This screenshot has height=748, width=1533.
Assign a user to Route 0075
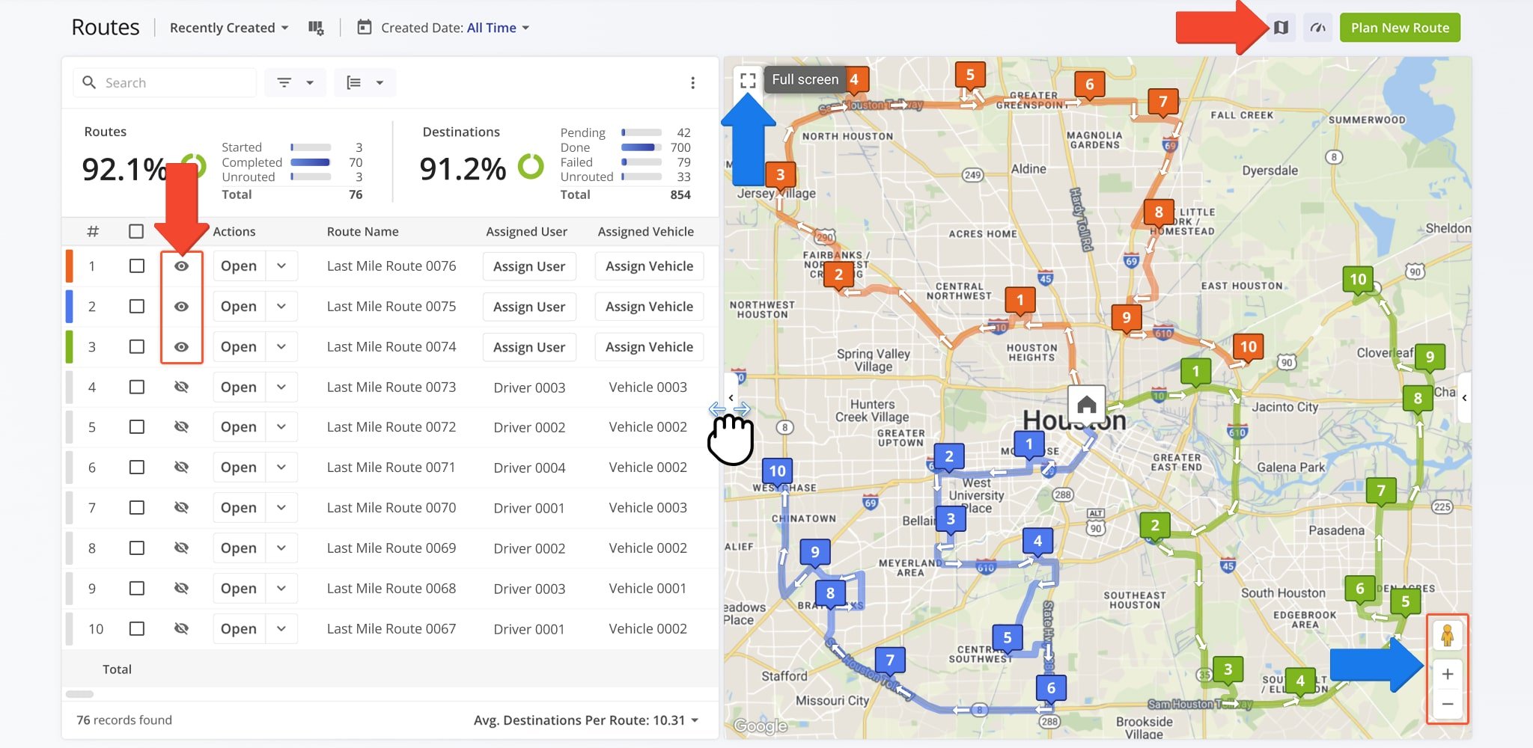pyautogui.click(x=528, y=307)
